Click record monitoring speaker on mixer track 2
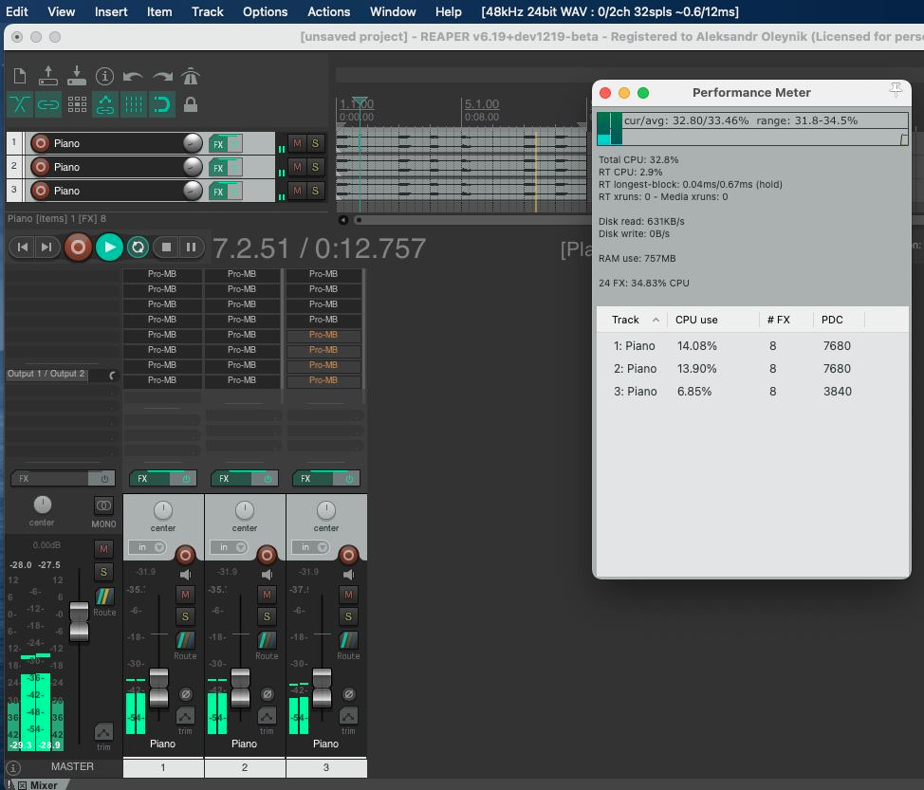 click(x=267, y=575)
